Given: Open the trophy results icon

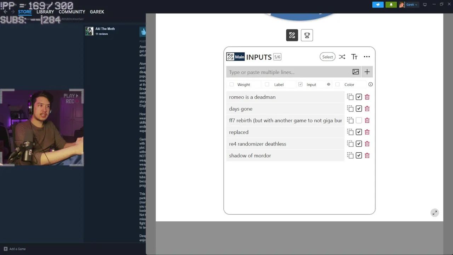Looking at the screenshot, I should pyautogui.click(x=307, y=35).
